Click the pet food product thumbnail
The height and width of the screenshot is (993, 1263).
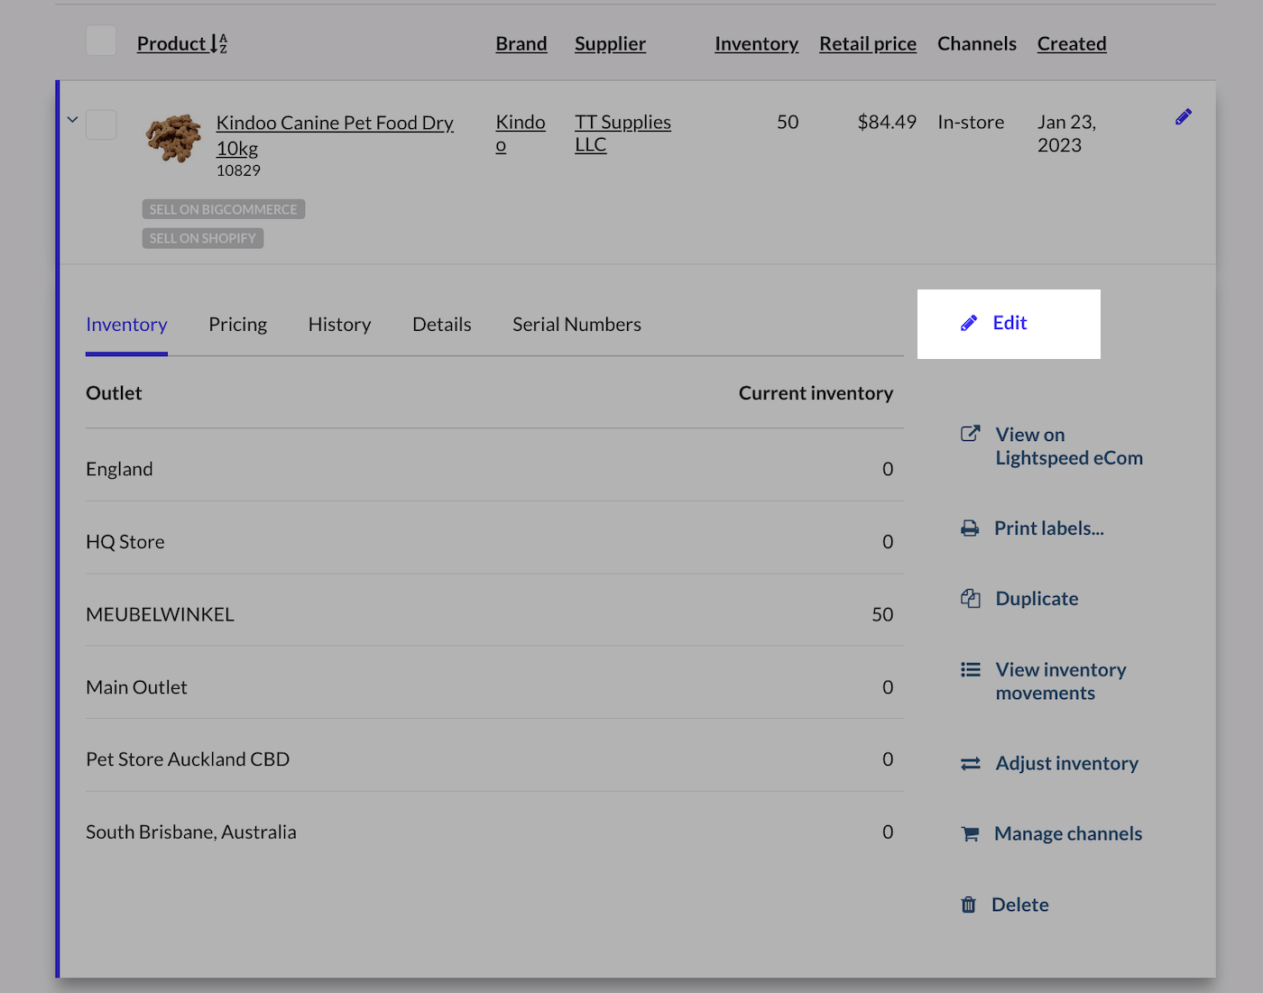pos(173,138)
